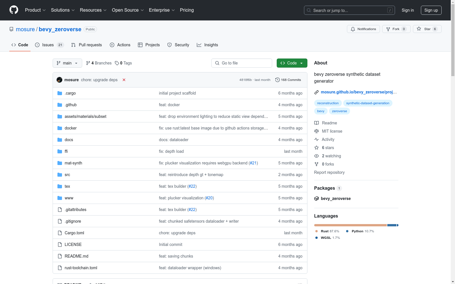The width and height of the screenshot is (455, 284).
Task: Click the branch icon beside 4 Branches
Action: (88, 63)
